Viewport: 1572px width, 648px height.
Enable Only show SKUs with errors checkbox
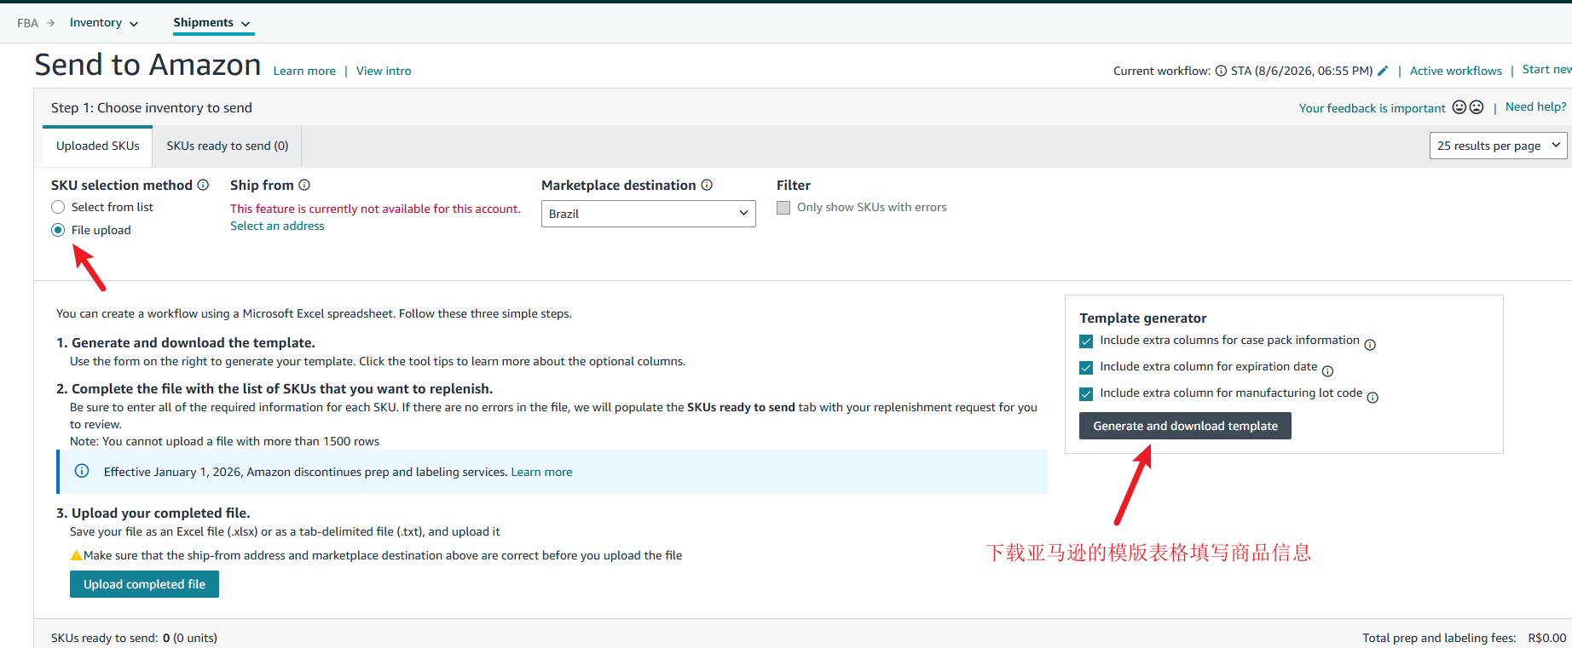point(783,208)
